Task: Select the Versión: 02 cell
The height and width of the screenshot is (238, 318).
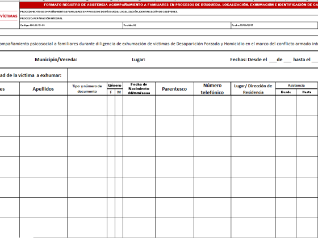Action: point(177,25)
